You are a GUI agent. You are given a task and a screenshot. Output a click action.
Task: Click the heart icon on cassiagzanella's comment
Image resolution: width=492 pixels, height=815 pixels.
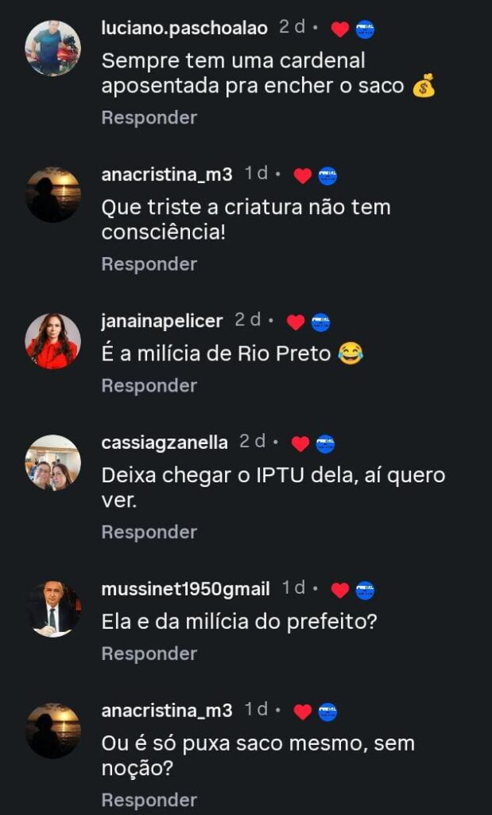click(x=300, y=444)
